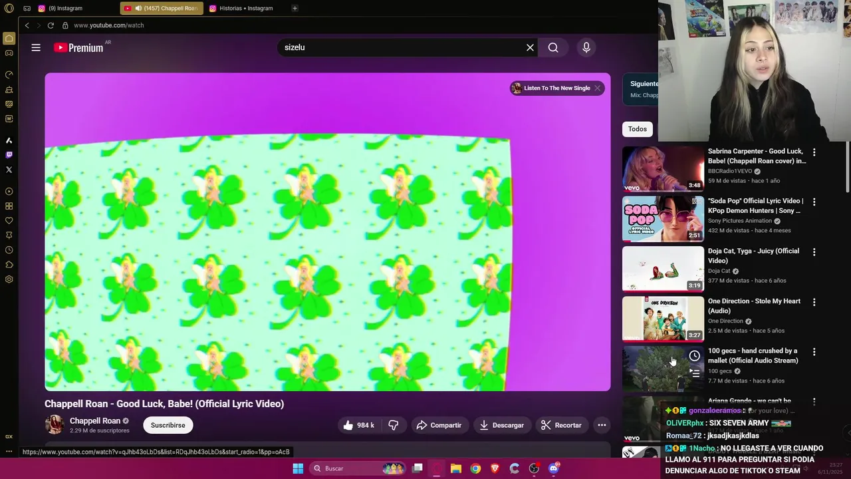The width and height of the screenshot is (851, 479).
Task: Open GX Cleaner icon in the sidebar
Action: 9,89
